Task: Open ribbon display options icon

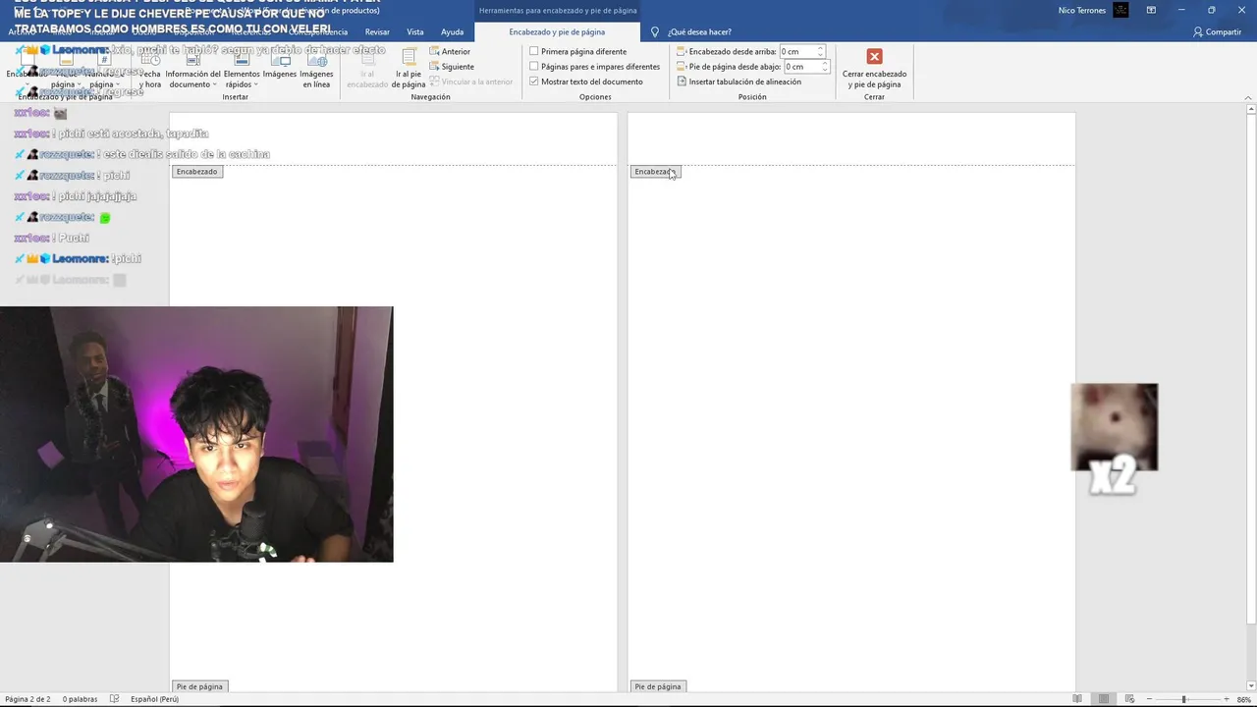Action: (x=1151, y=10)
